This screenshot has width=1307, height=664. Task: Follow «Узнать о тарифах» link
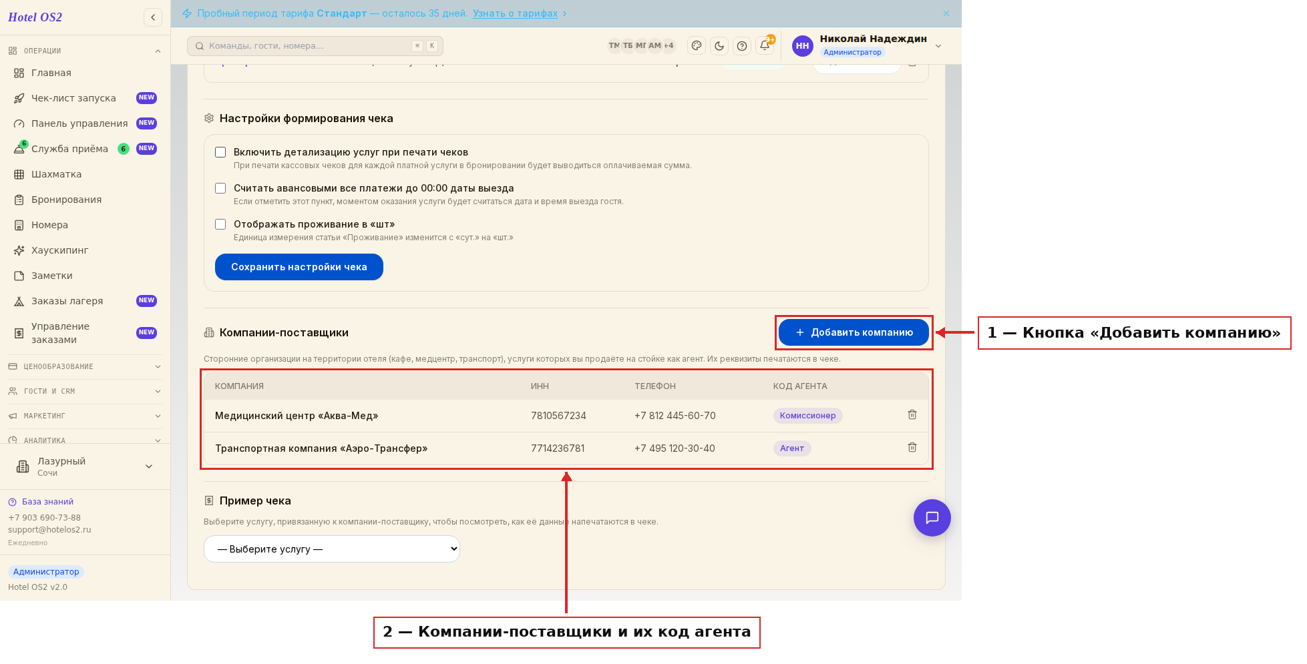click(515, 13)
